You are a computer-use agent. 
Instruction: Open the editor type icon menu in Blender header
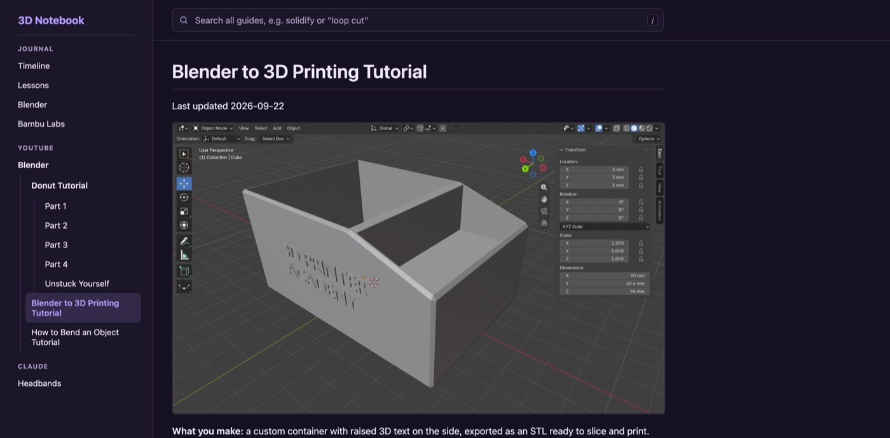pyautogui.click(x=182, y=128)
